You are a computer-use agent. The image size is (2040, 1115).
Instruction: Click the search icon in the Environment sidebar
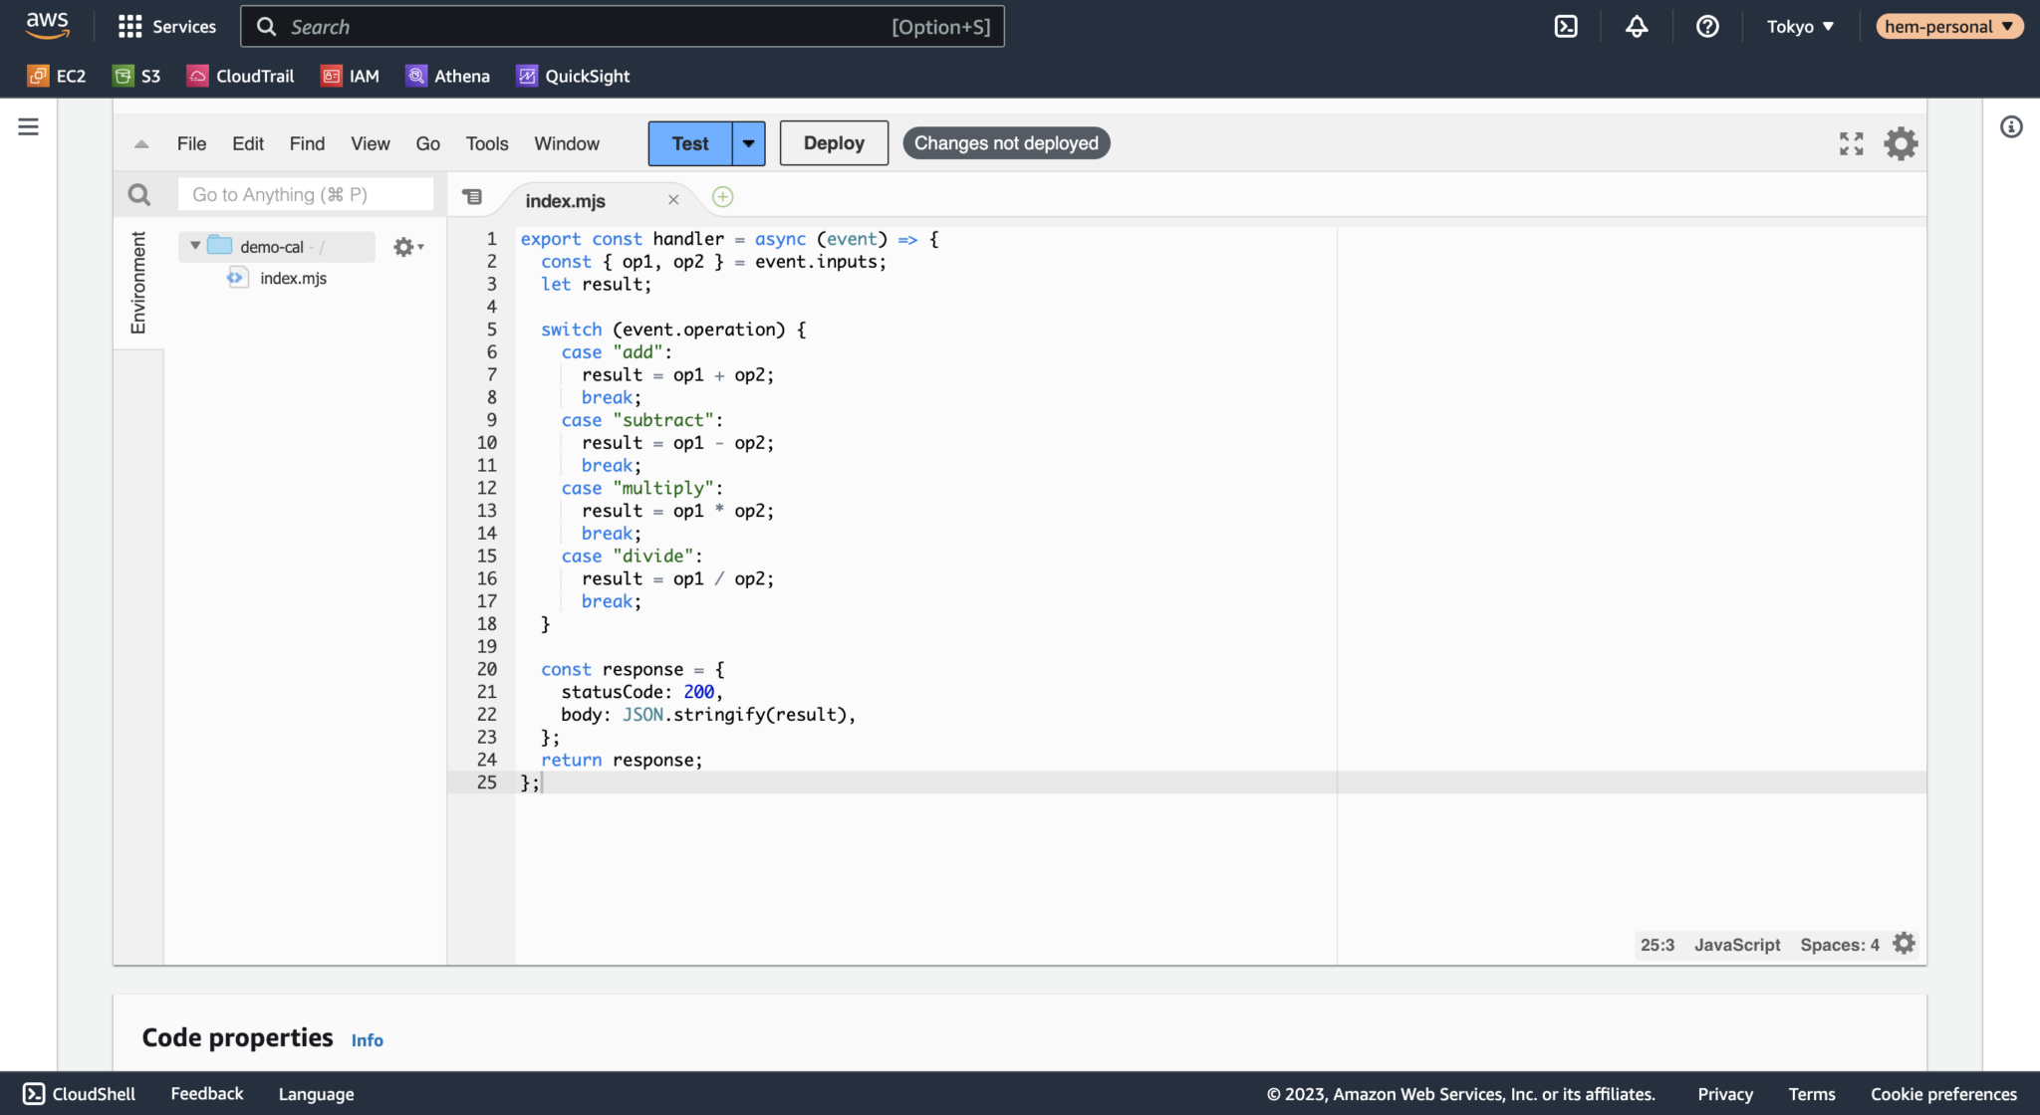coord(138,194)
